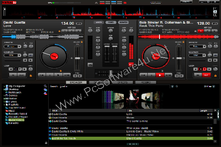Click the left deck jog wheel
The height and width of the screenshot is (147, 221).
tap(54, 56)
